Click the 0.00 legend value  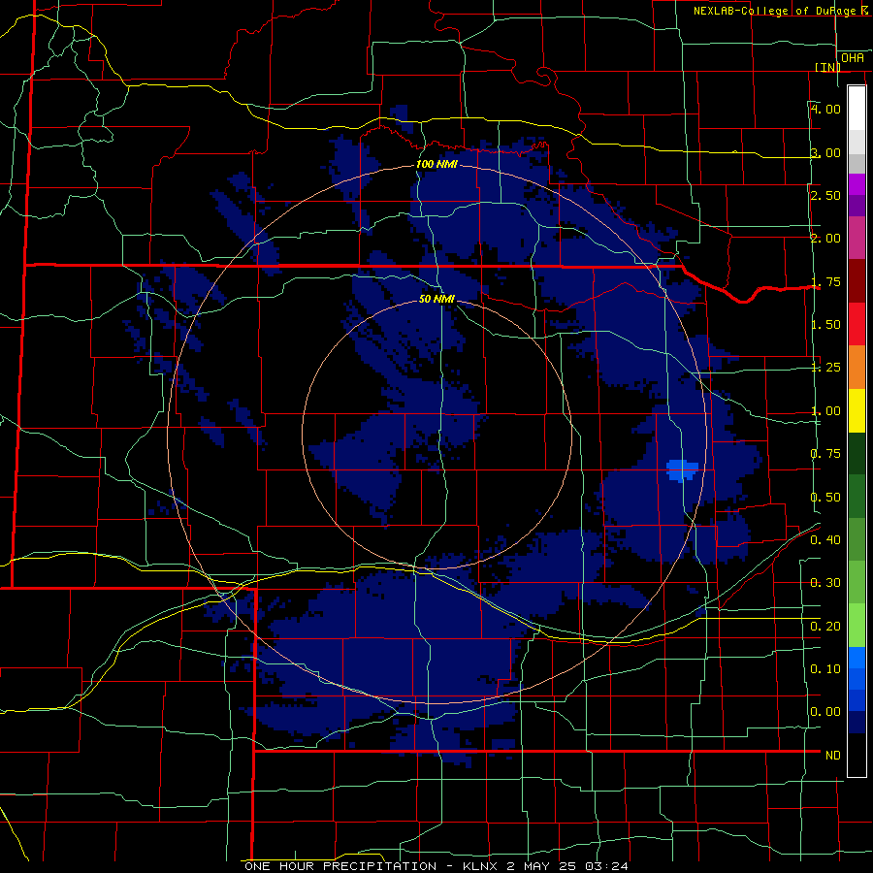pyautogui.click(x=825, y=712)
